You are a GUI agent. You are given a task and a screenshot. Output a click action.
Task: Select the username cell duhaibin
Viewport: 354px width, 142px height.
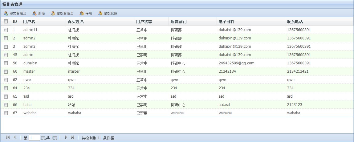30,63
